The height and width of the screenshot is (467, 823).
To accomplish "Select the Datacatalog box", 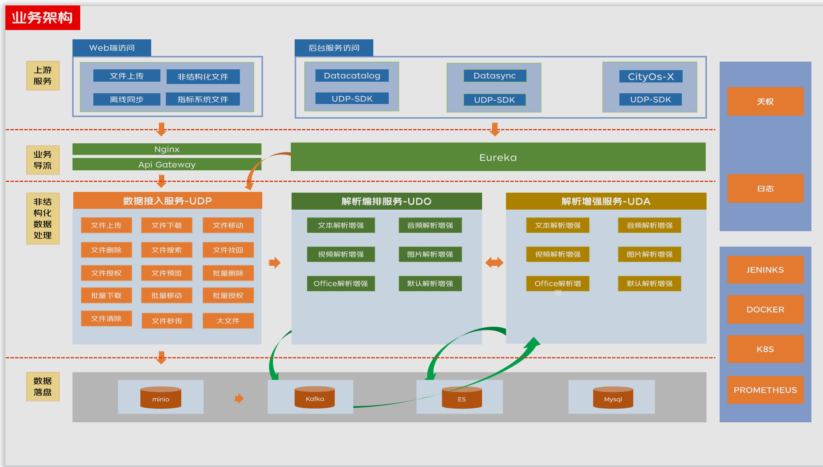I will (352, 76).
